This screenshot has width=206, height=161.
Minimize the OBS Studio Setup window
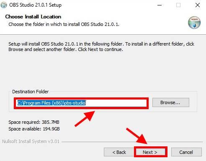coord(160,5)
